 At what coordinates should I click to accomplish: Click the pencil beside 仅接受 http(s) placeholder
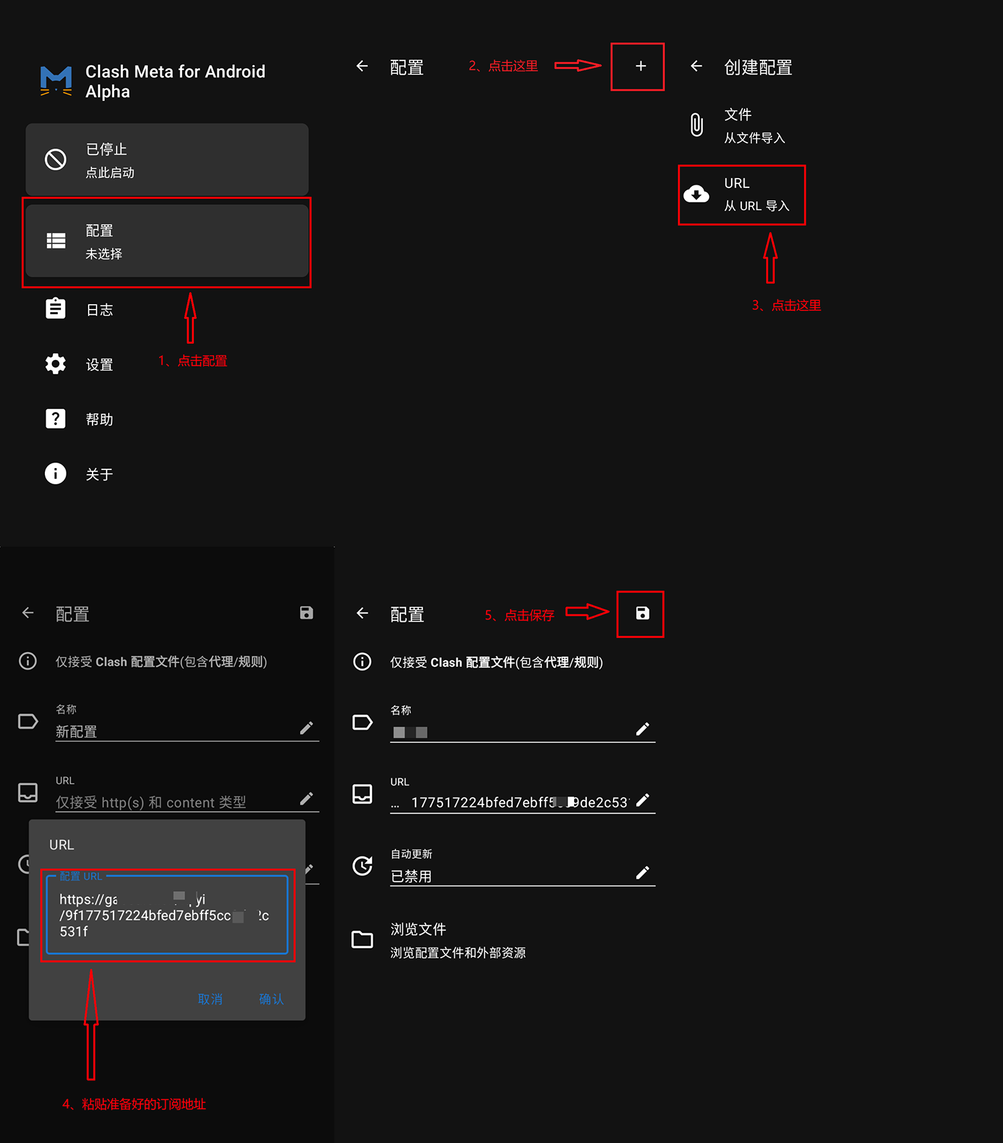point(307,798)
